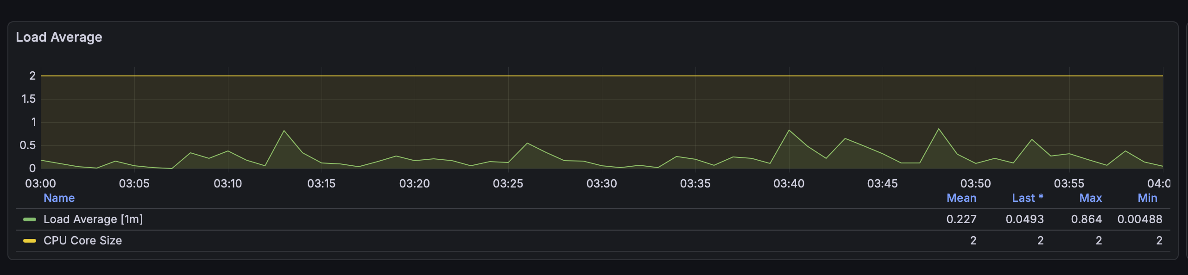Click the load spike near 03:13
Image resolution: width=1188 pixels, height=275 pixels.
click(284, 131)
